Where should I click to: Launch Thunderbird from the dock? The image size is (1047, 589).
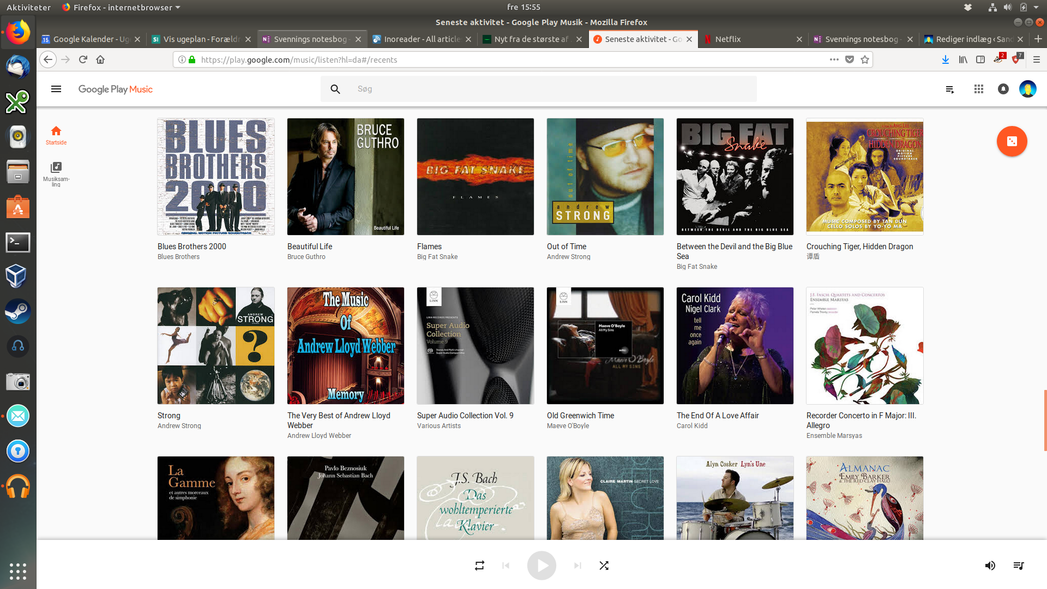pyautogui.click(x=18, y=67)
